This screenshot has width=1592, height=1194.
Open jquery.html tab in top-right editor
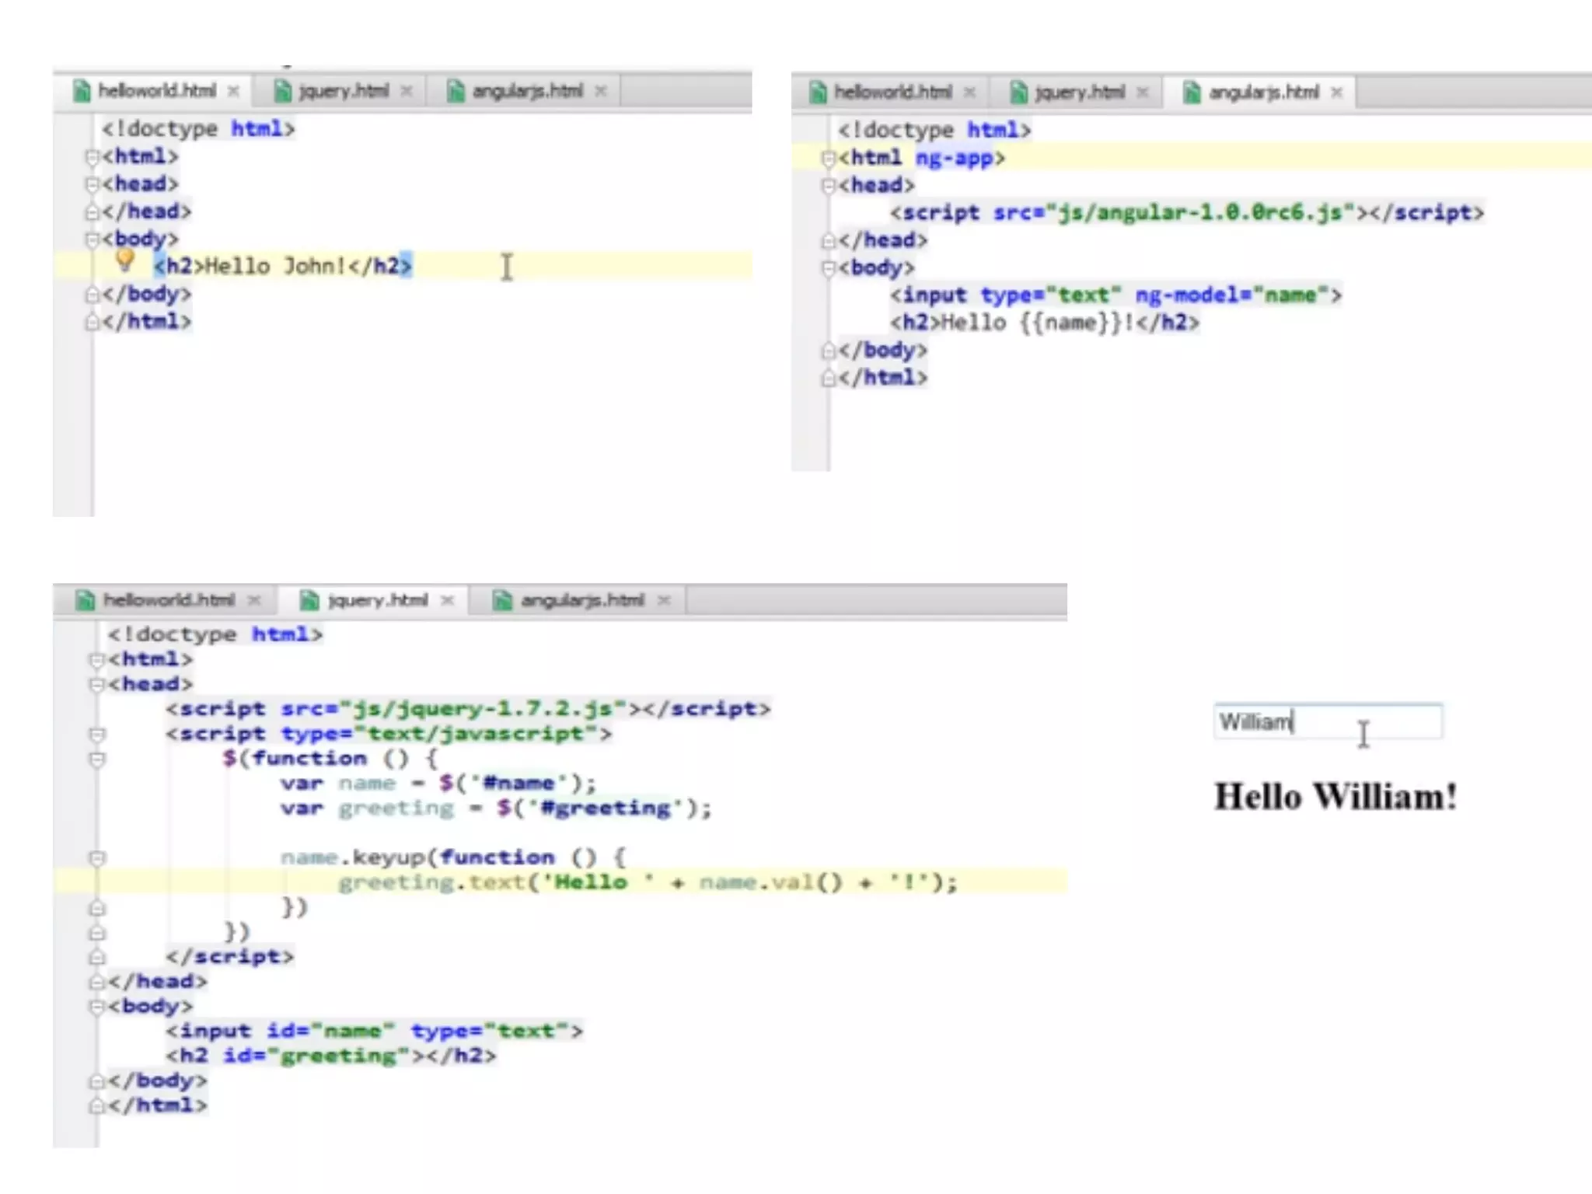click(x=1079, y=93)
